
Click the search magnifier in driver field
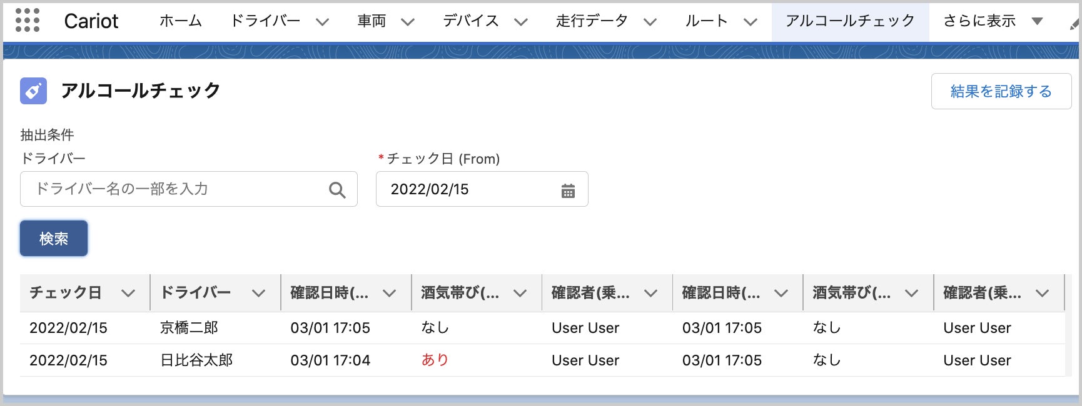tap(337, 190)
